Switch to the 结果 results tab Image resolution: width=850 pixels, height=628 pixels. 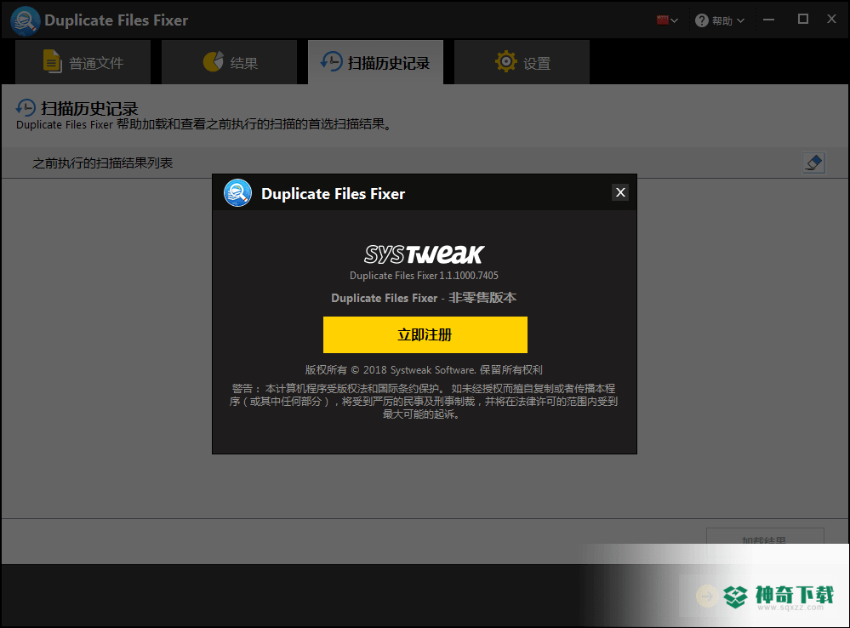pos(230,62)
